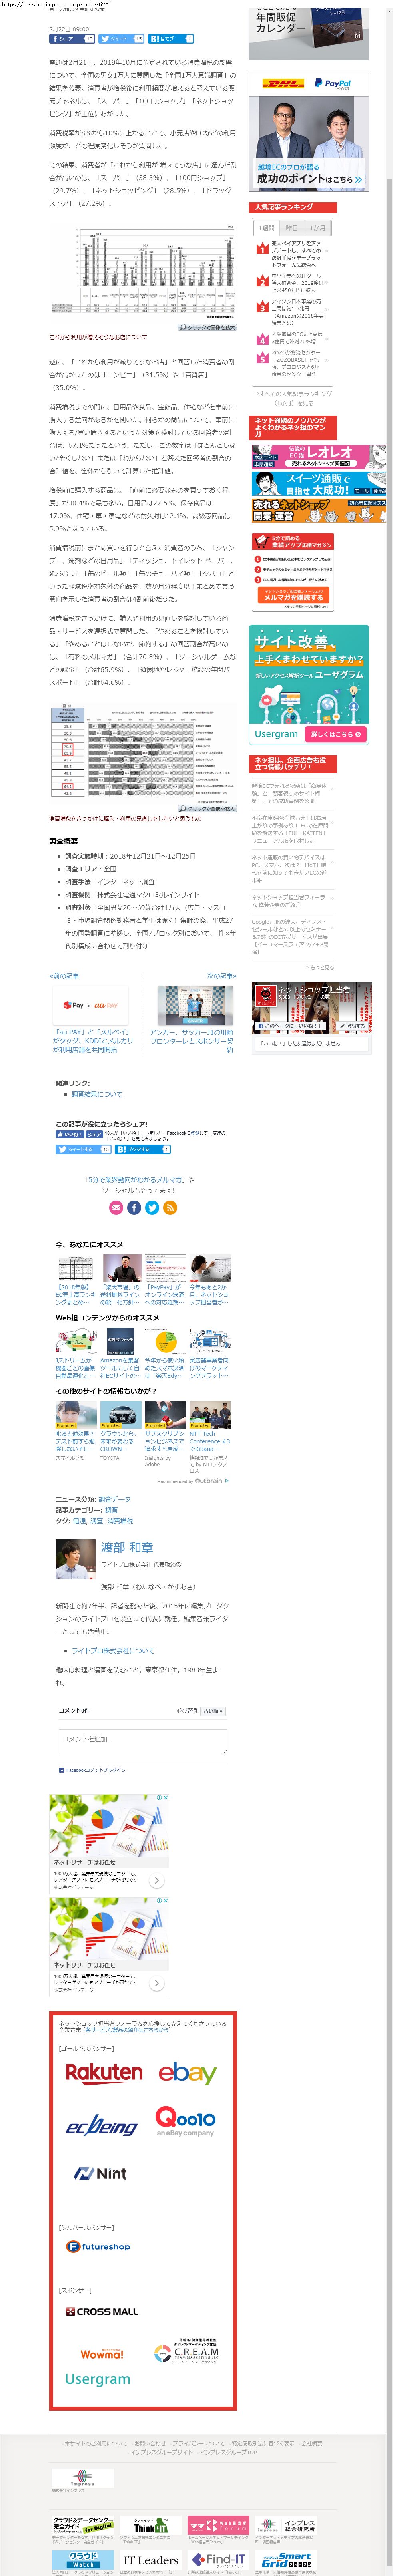
Task: Click the lower ツイートする button
Action: (84, 1149)
